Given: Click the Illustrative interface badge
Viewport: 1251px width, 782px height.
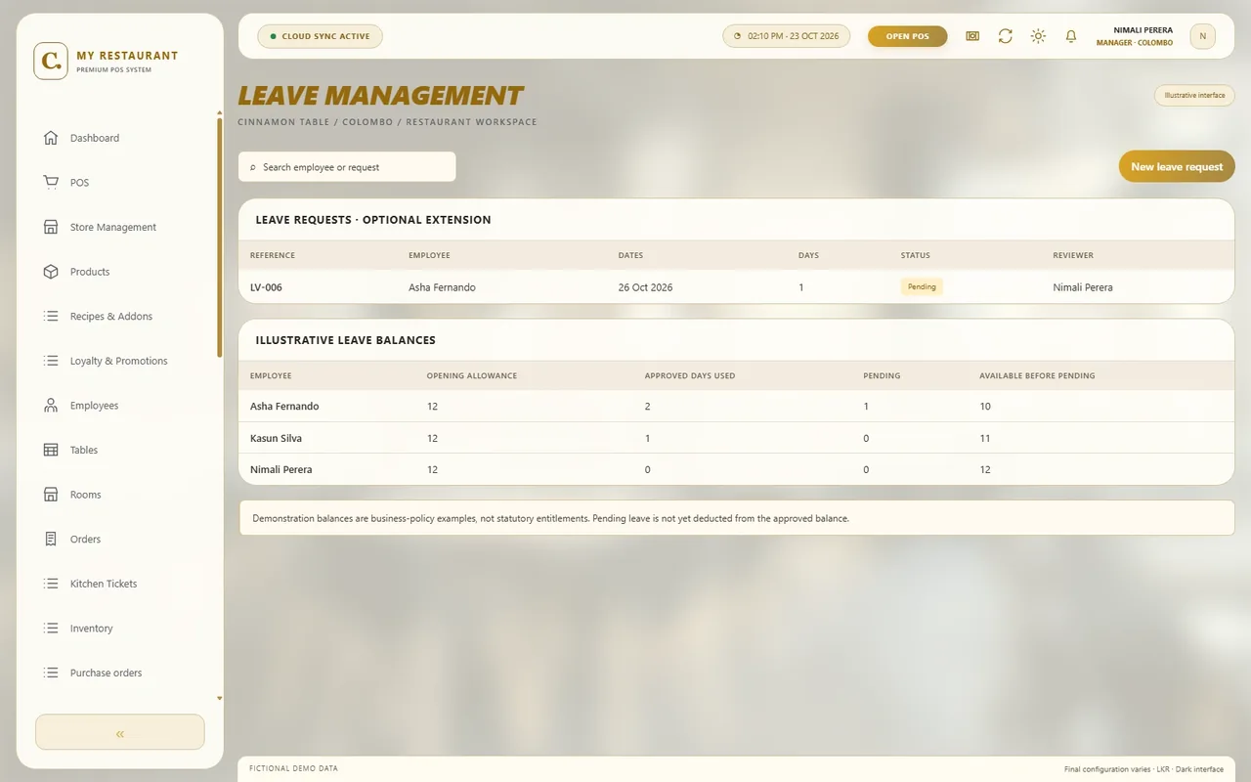Looking at the screenshot, I should (x=1194, y=96).
